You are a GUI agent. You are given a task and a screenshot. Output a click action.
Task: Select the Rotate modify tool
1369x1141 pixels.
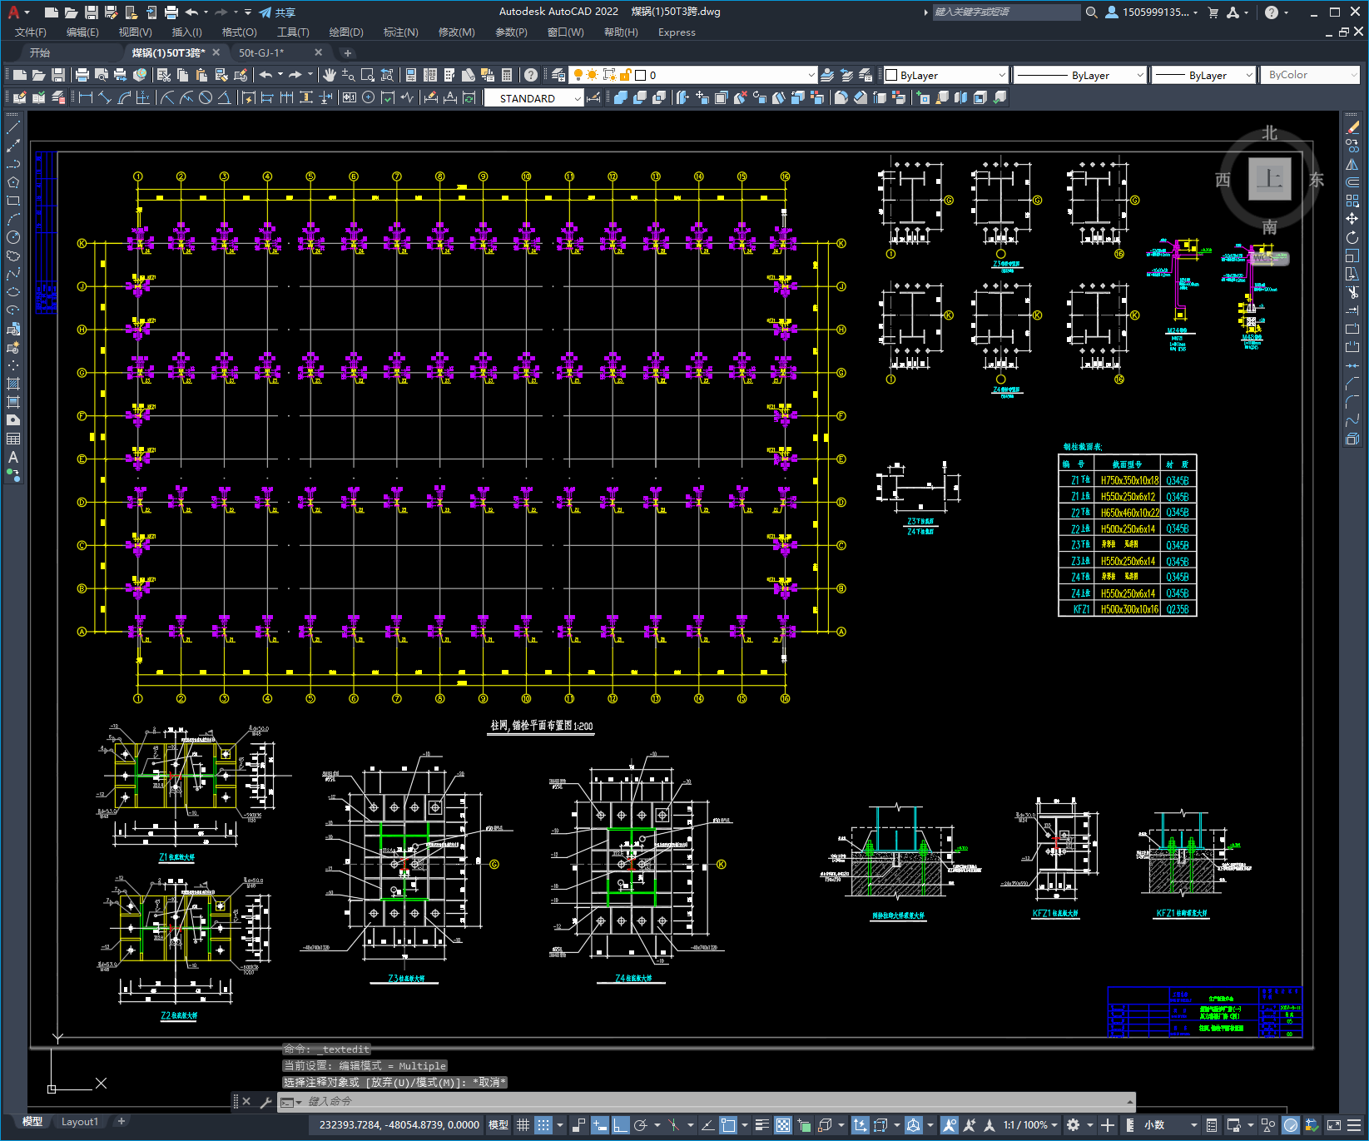pyautogui.click(x=1352, y=237)
